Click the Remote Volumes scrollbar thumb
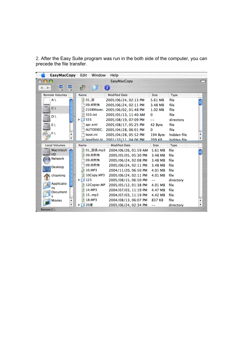 tap(71, 111)
